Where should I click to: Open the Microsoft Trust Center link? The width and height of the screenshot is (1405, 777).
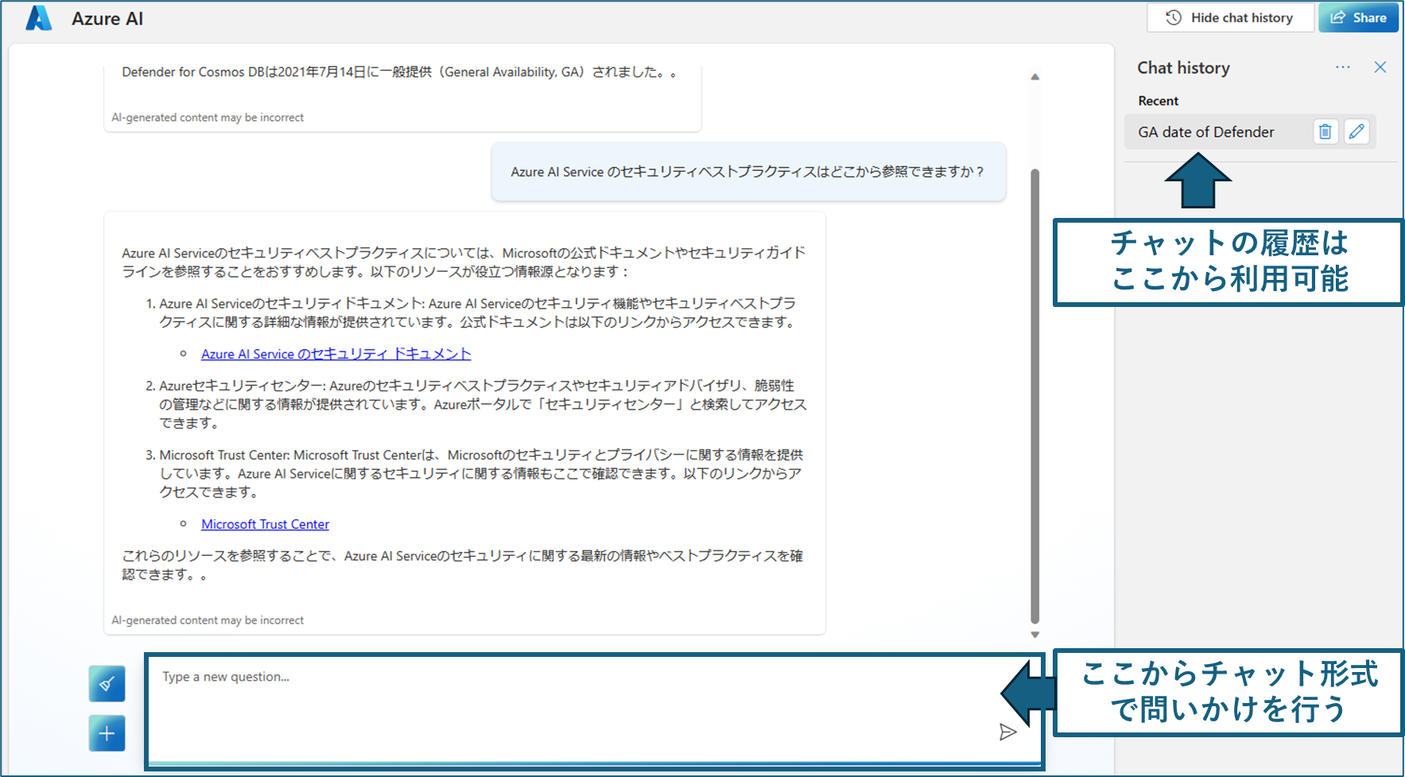[x=265, y=523]
